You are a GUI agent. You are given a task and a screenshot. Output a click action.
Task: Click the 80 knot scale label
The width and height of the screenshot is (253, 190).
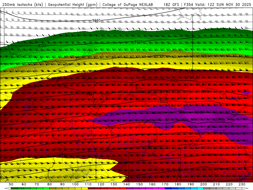50,184
